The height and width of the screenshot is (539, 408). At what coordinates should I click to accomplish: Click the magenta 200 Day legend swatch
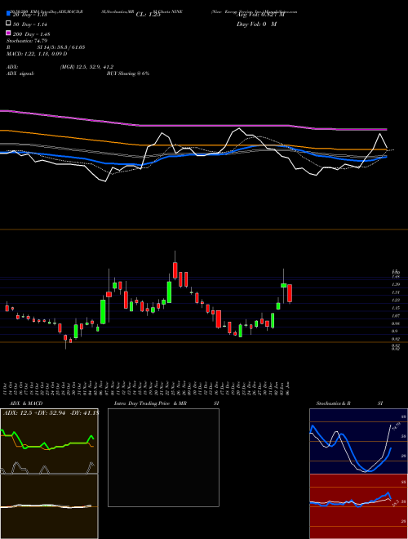pyautogui.click(x=9, y=33)
